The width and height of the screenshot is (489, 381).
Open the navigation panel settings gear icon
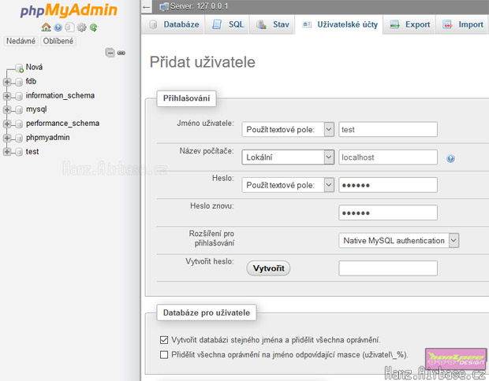[82, 28]
